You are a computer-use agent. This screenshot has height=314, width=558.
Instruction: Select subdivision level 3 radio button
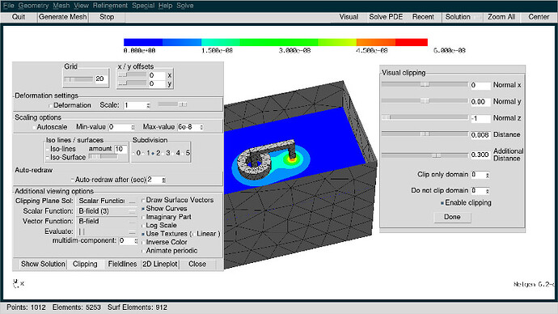point(163,153)
